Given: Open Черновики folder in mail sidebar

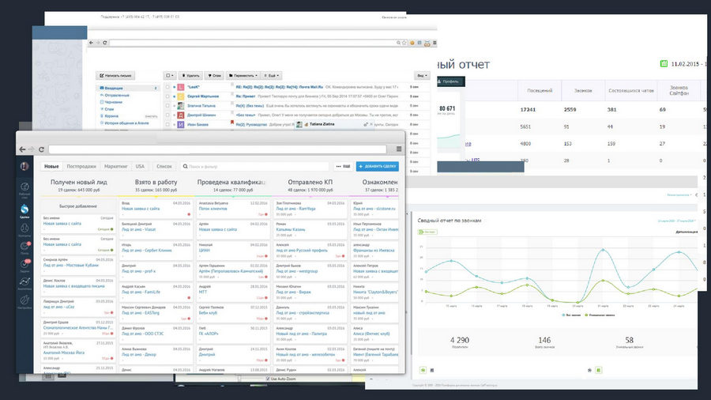Looking at the screenshot, I should pyautogui.click(x=113, y=102).
